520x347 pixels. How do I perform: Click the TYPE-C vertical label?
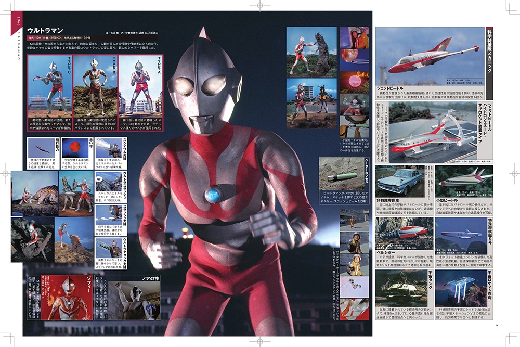pos(69,65)
